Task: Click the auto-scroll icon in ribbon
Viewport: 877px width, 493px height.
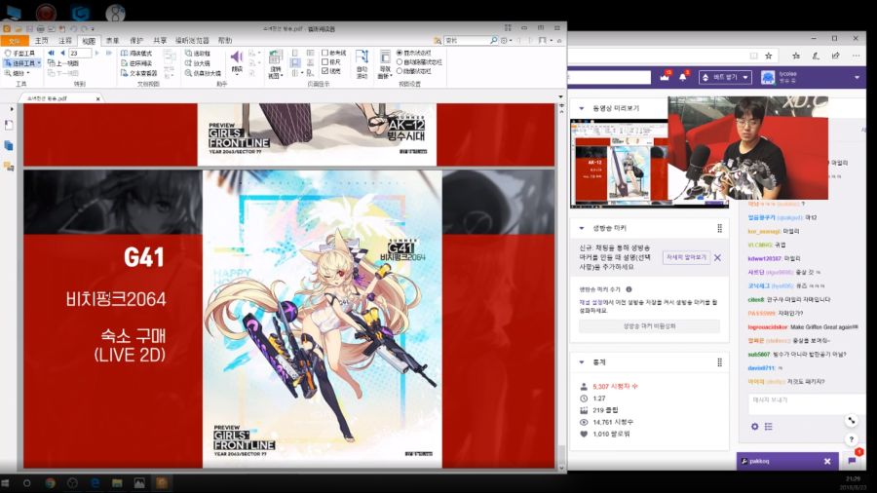Action: click(x=362, y=57)
